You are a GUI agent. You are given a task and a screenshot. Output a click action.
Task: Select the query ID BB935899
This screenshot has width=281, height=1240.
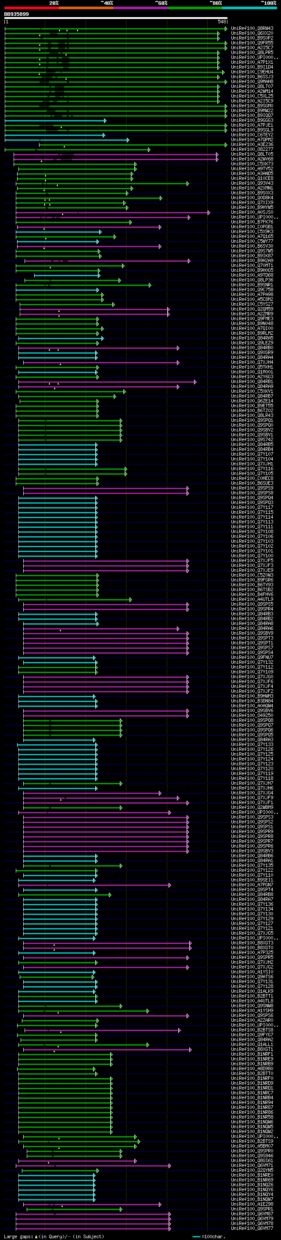pyautogui.click(x=16, y=14)
